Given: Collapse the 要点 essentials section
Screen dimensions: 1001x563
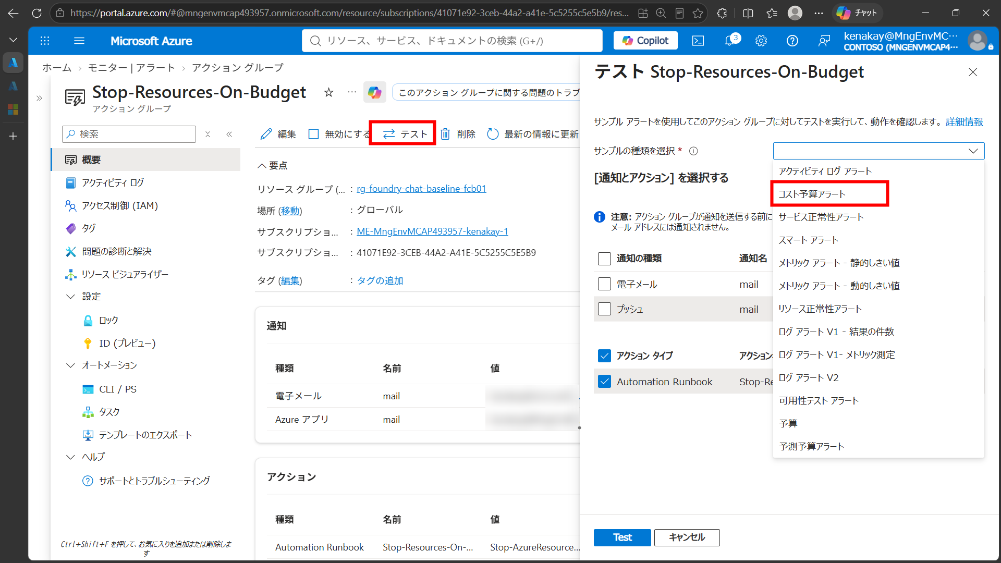Looking at the screenshot, I should coord(272,166).
